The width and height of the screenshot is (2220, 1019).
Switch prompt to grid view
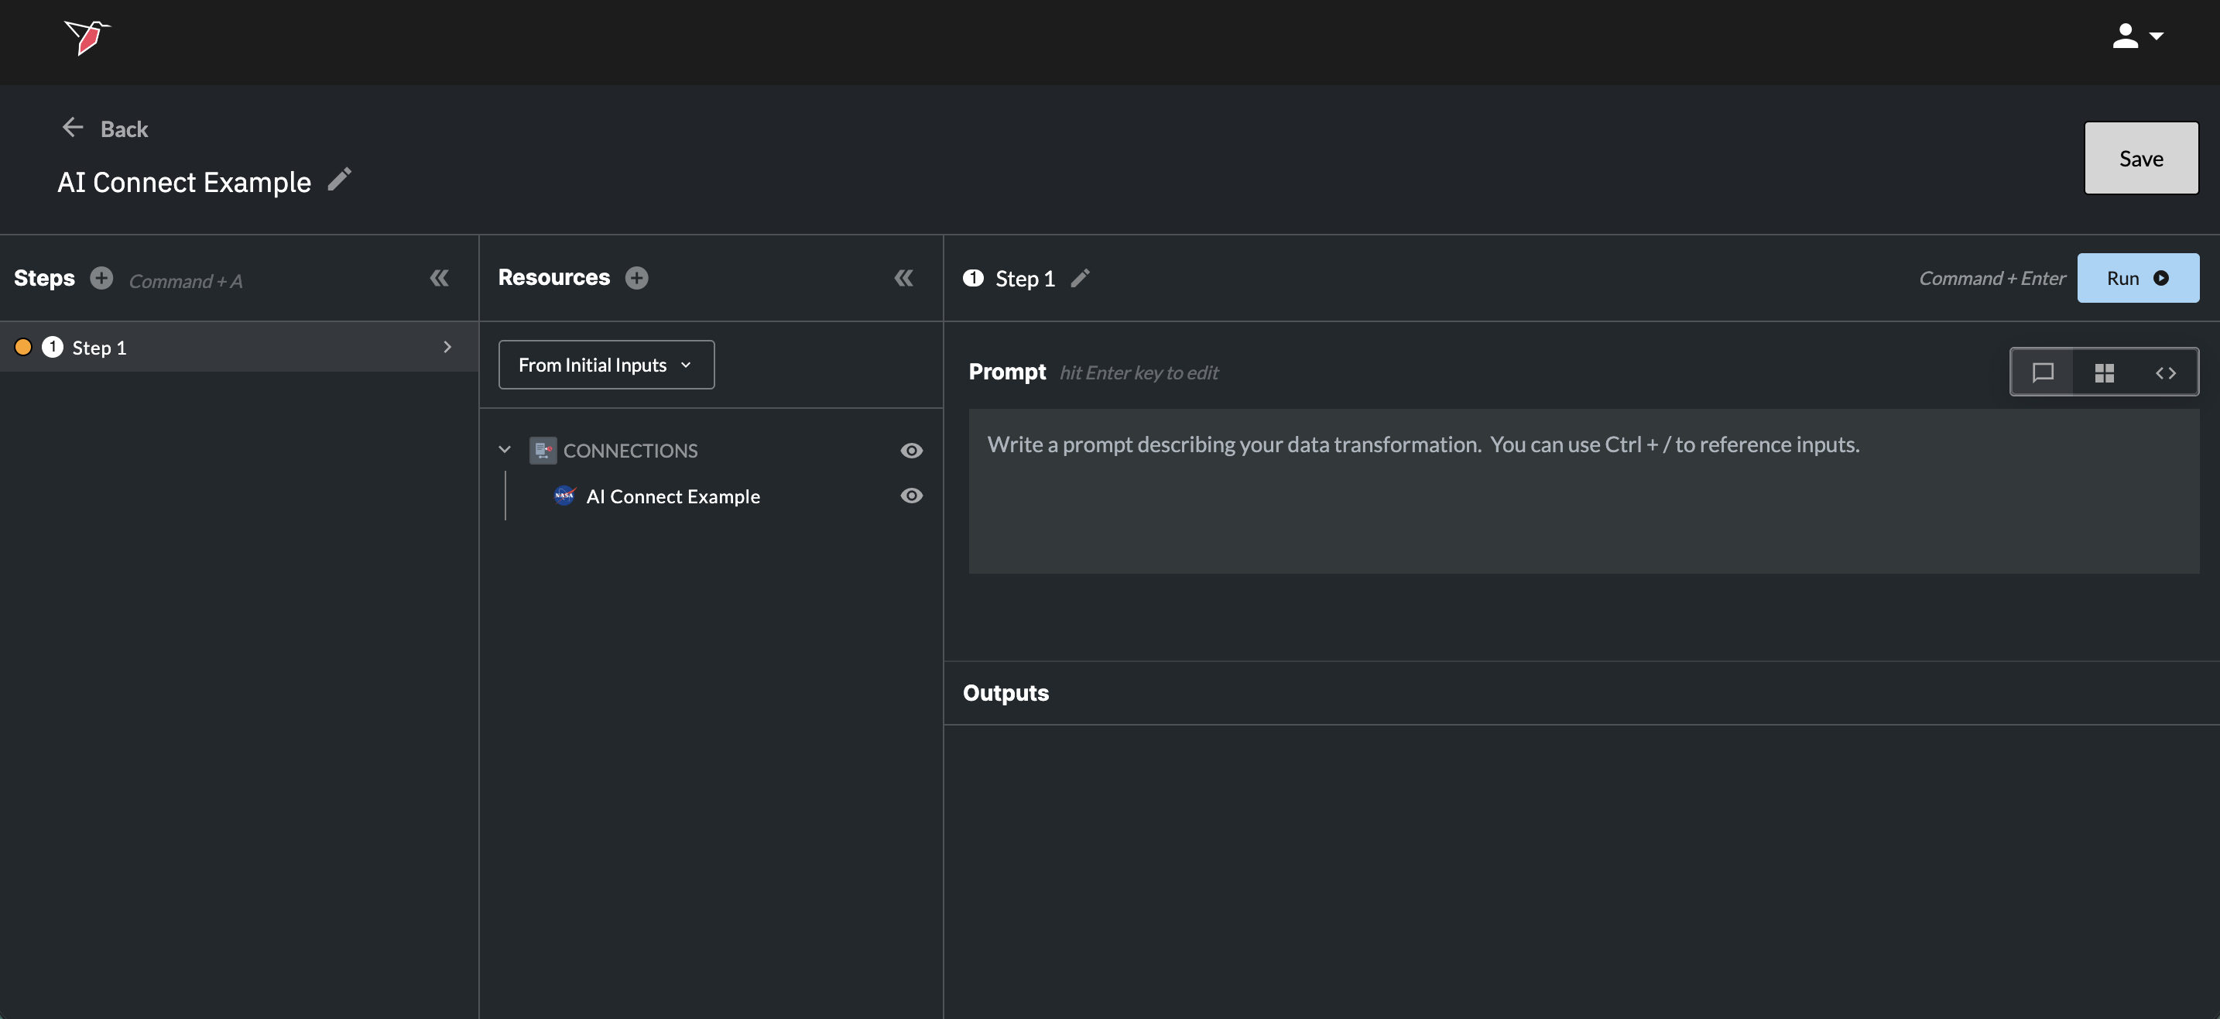(x=2104, y=372)
